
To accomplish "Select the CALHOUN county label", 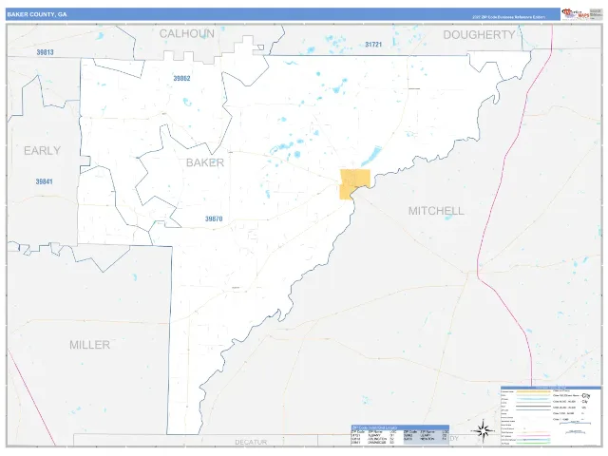I will 186,34.
